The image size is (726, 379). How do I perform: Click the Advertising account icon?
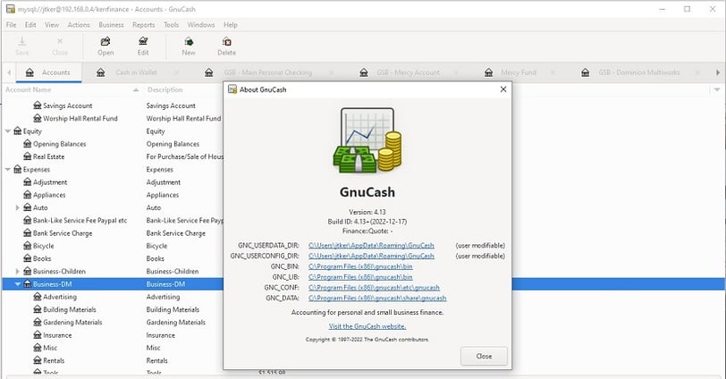click(38, 297)
